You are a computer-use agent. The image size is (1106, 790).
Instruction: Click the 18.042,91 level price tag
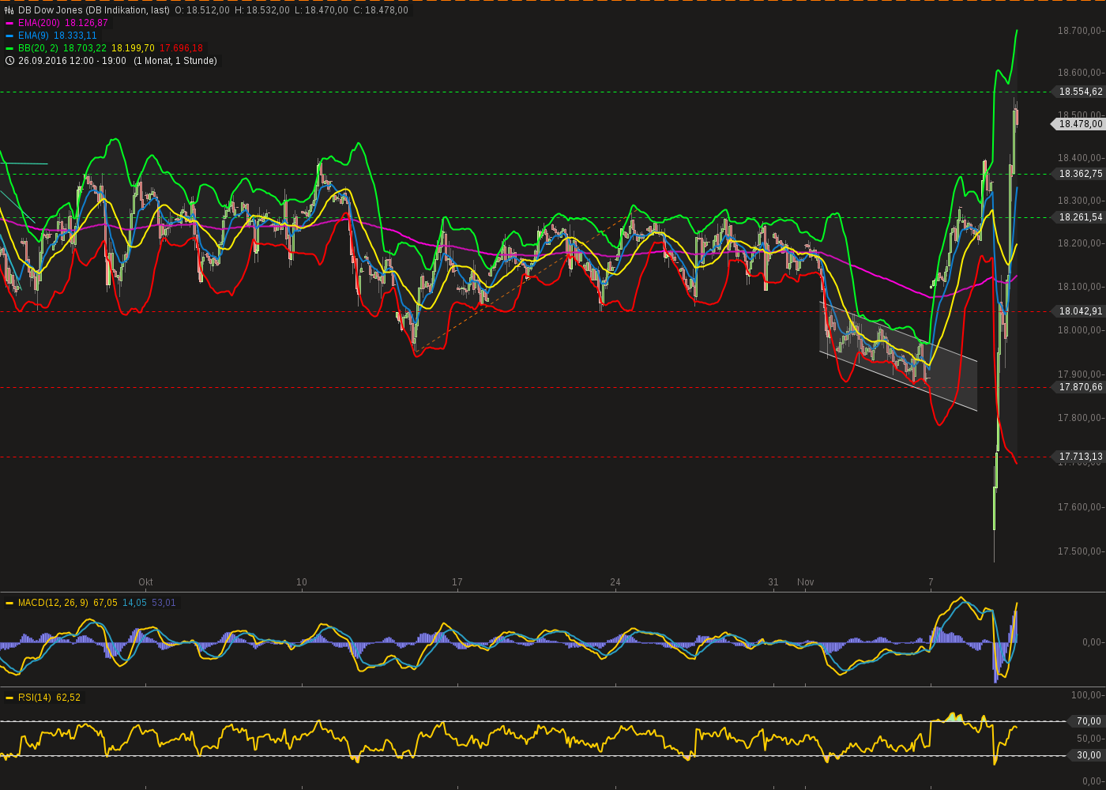click(x=1080, y=311)
